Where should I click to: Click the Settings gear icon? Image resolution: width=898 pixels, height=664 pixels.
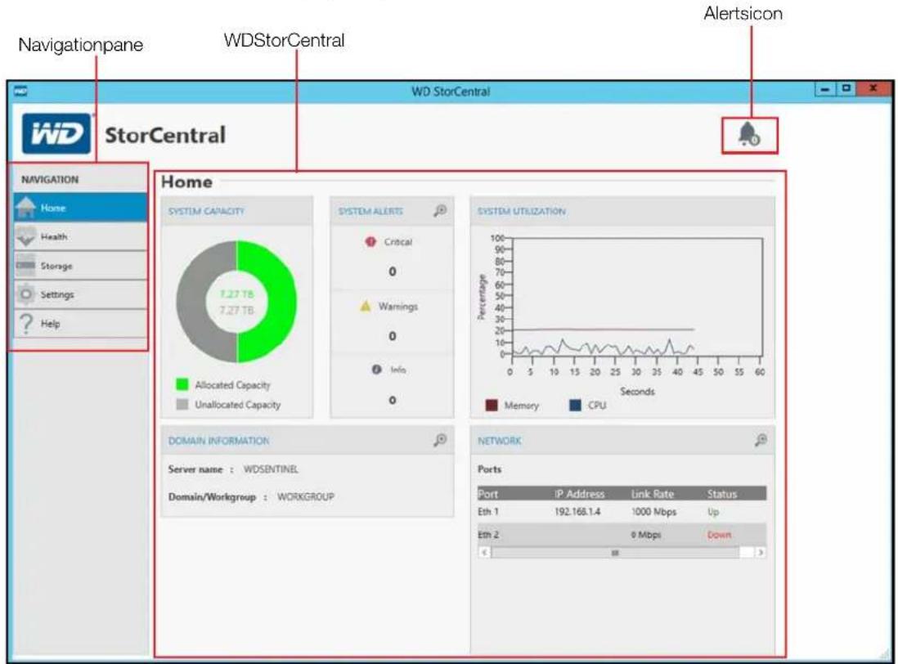coord(26,294)
